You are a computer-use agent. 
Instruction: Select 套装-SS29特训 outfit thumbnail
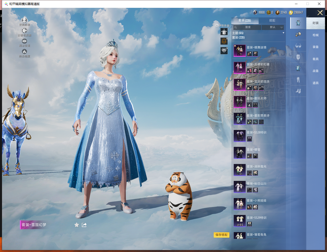pos(239,221)
